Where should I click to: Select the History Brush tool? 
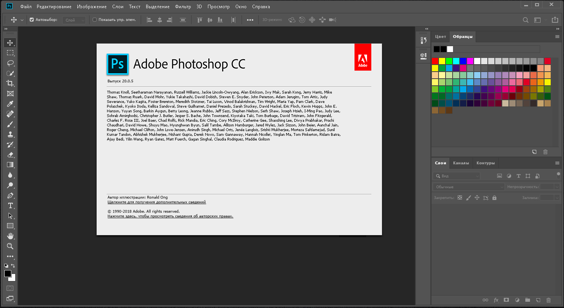tap(10, 144)
